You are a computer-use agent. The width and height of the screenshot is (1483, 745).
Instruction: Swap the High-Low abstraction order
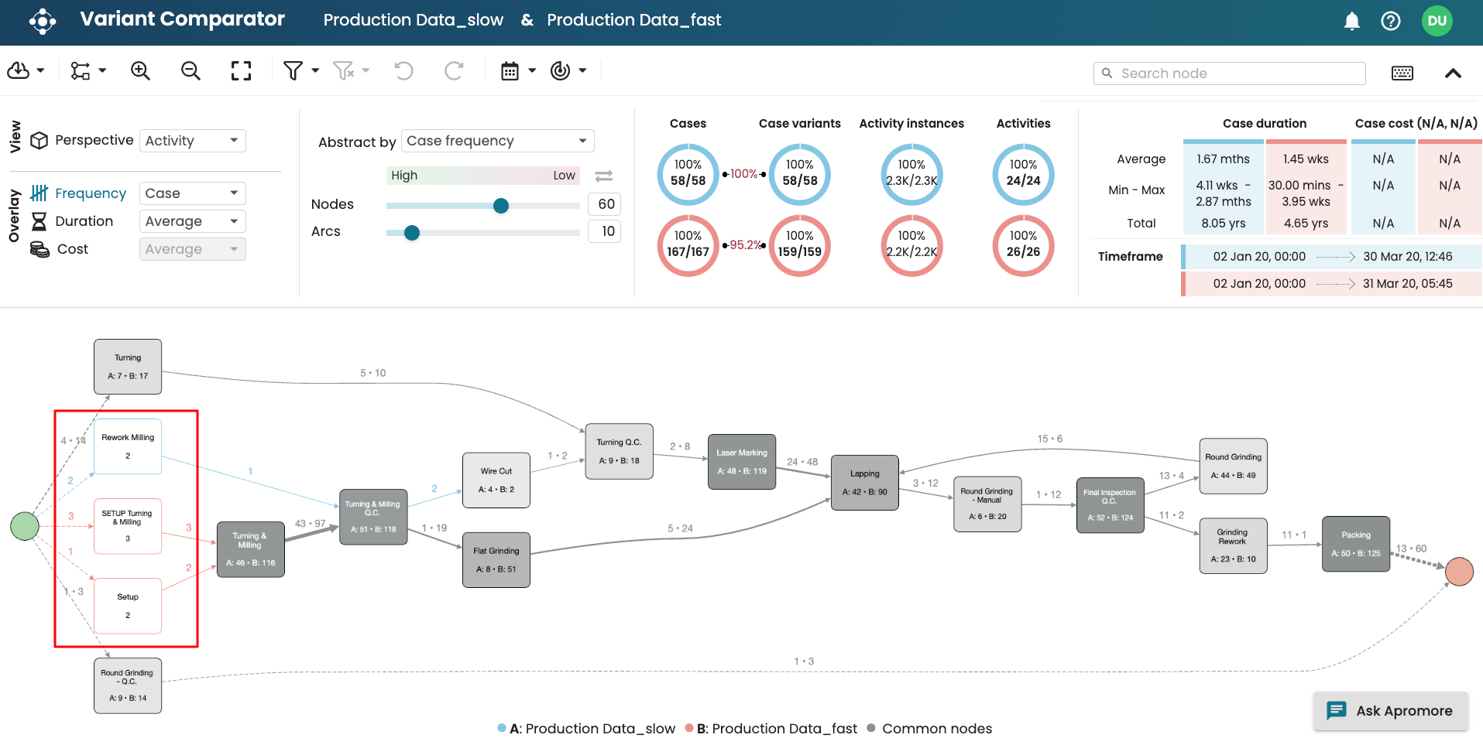(x=604, y=176)
